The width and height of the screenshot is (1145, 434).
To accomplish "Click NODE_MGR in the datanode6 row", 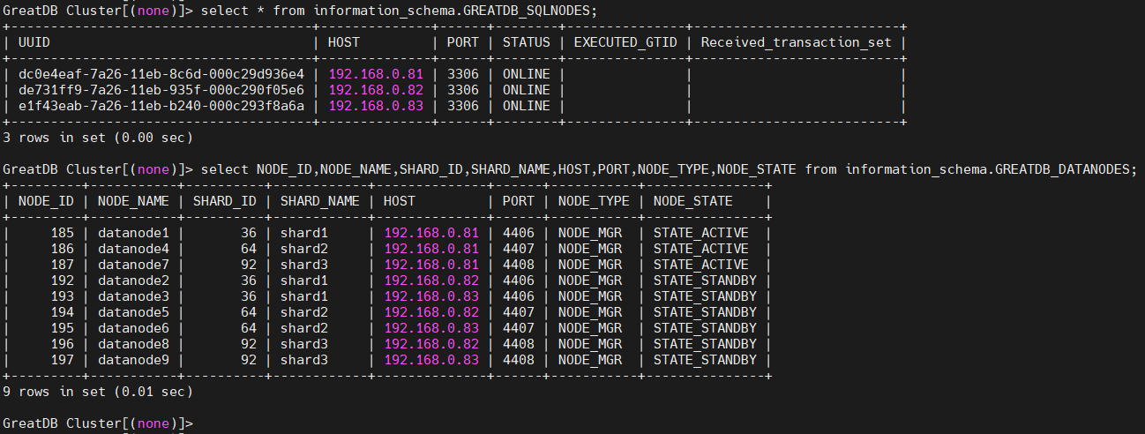I will (589, 328).
